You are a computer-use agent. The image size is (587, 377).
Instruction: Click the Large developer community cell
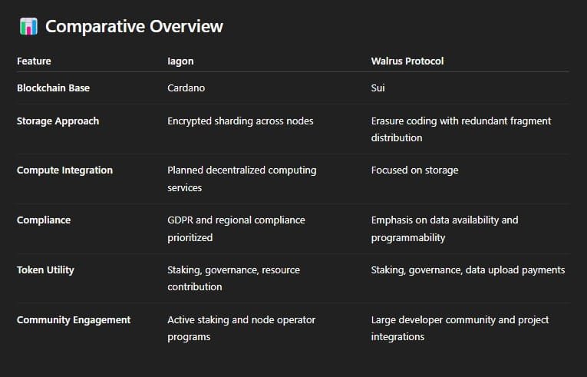pos(460,328)
